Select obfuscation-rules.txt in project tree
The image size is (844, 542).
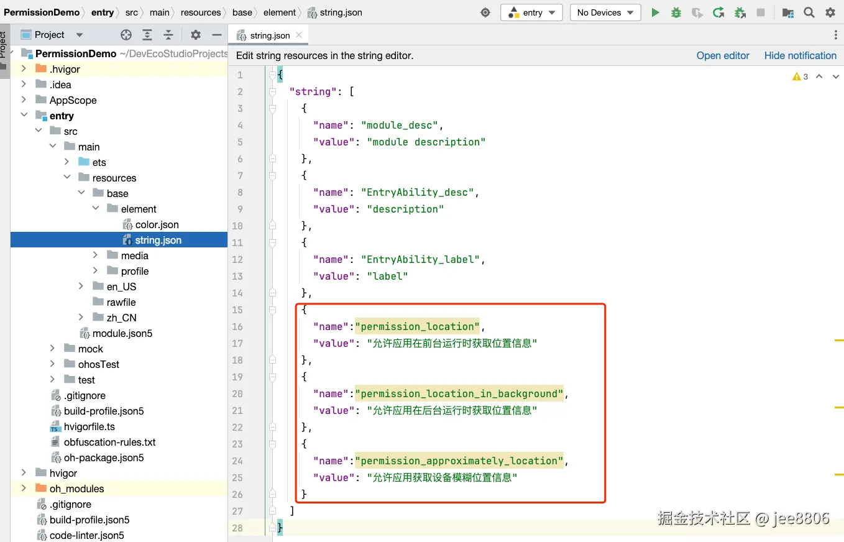pos(109,442)
